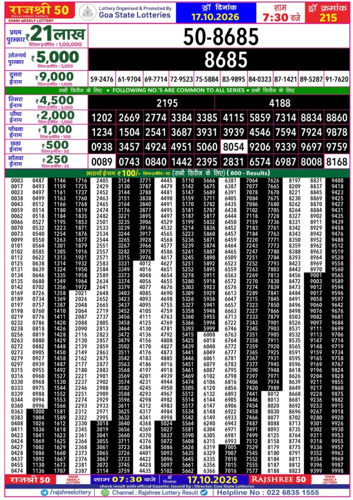Click second prize amount ₹9,000
Viewport: 353px width, 500px height.
click(x=54, y=76)
